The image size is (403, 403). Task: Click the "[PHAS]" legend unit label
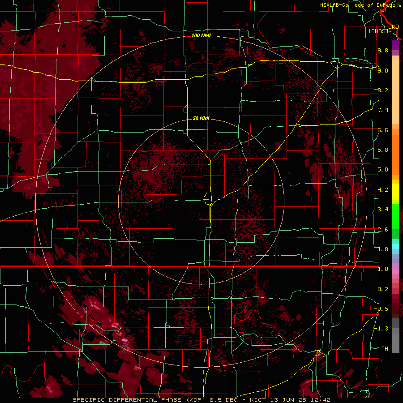pos(378,31)
